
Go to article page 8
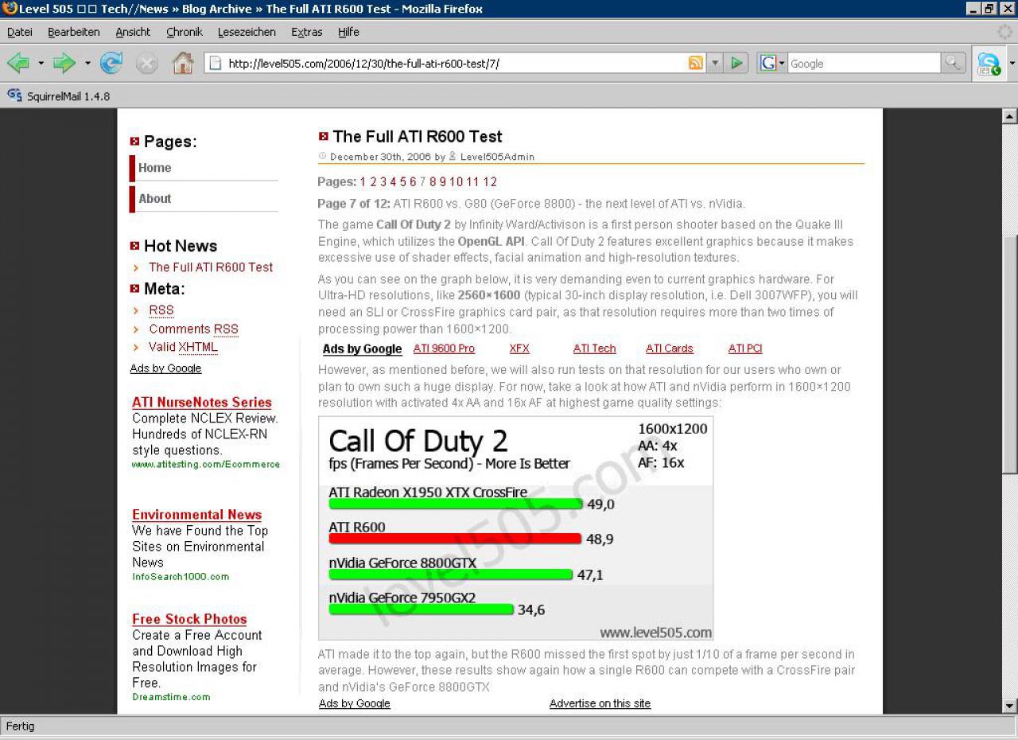(433, 181)
